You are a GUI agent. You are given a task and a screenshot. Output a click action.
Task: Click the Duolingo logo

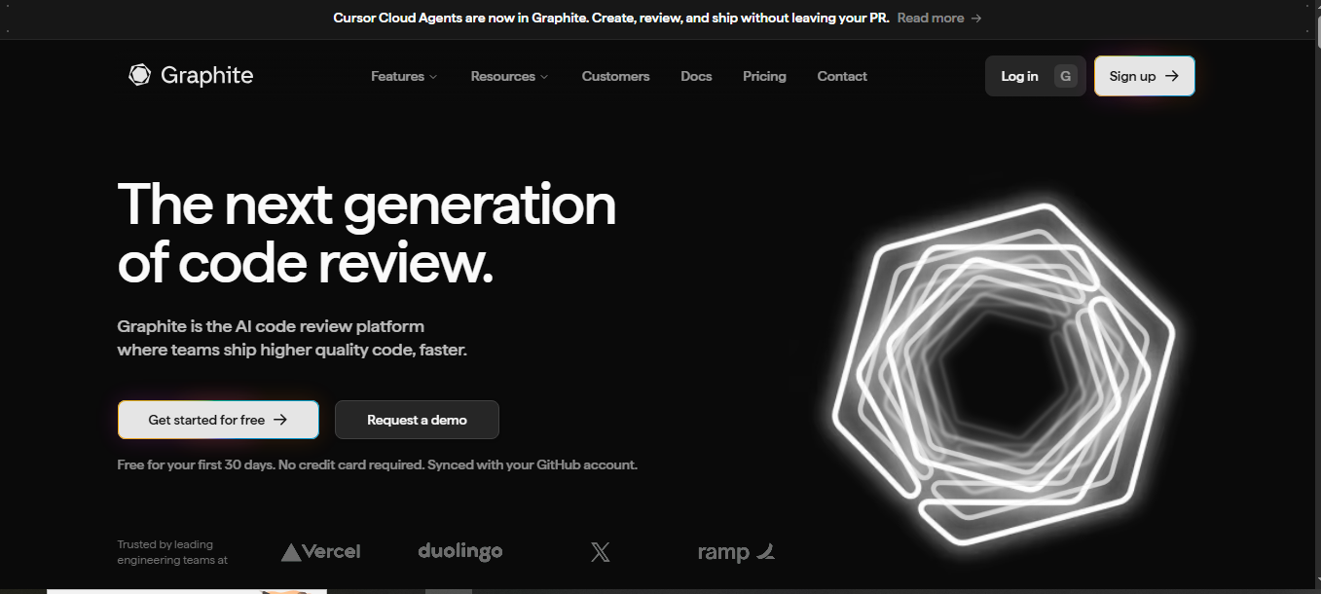pyautogui.click(x=459, y=551)
